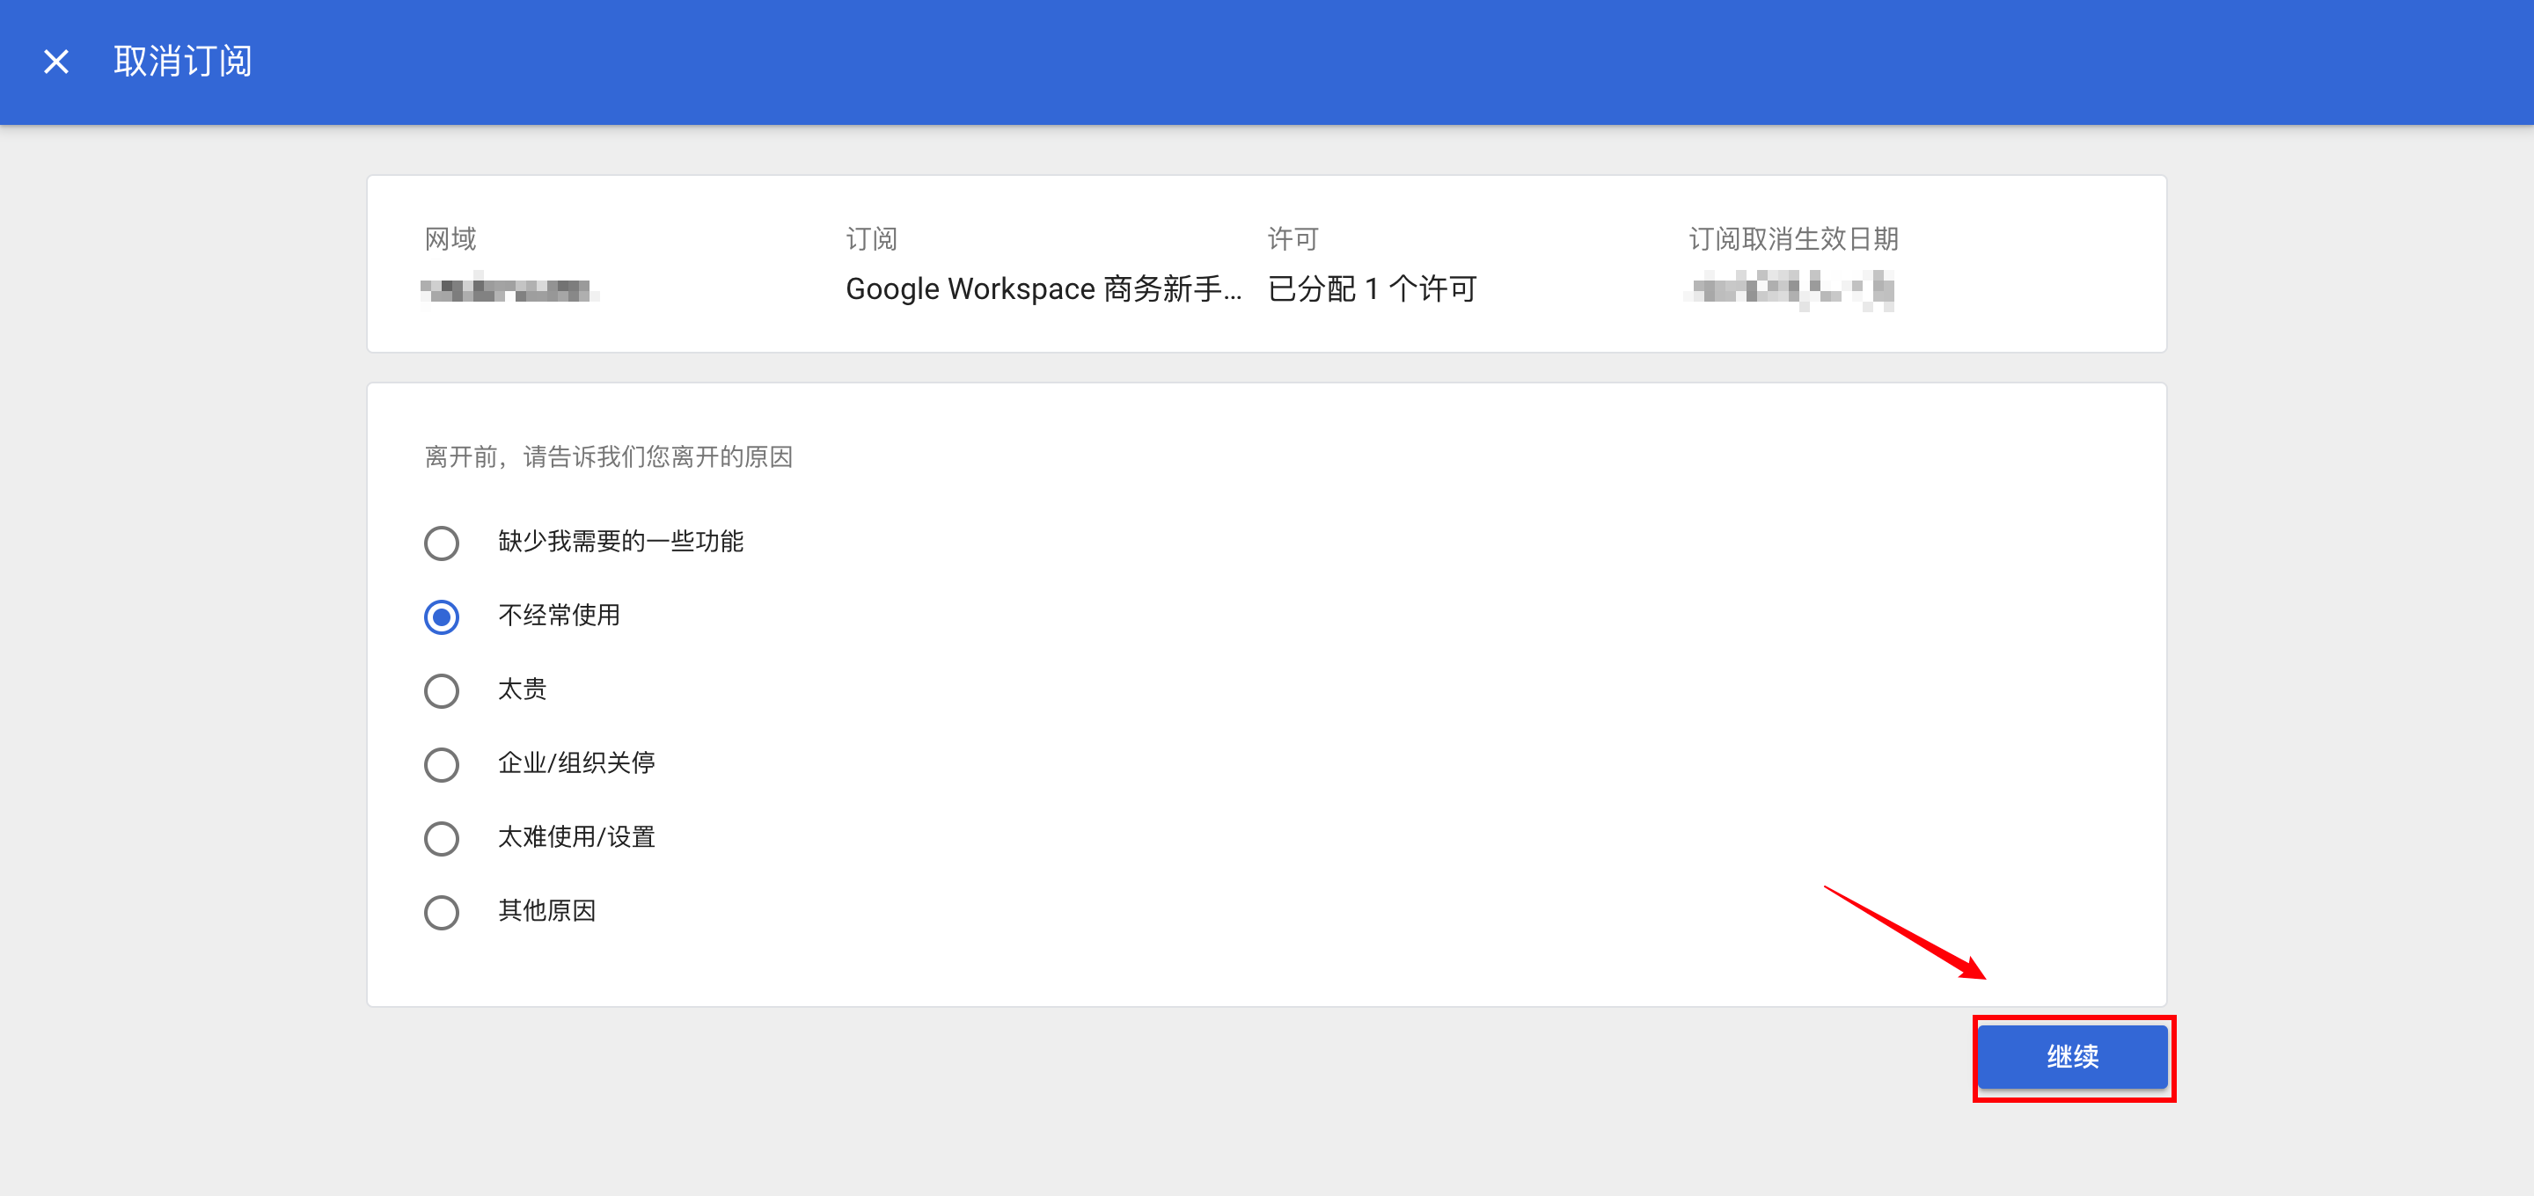
Task: Click the 离开前，请告诉我们您离开的原因 prompt
Action: pyautogui.click(x=608, y=457)
